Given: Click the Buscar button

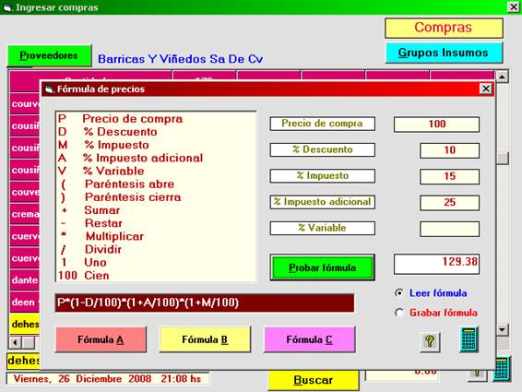Looking at the screenshot, I should (314, 380).
